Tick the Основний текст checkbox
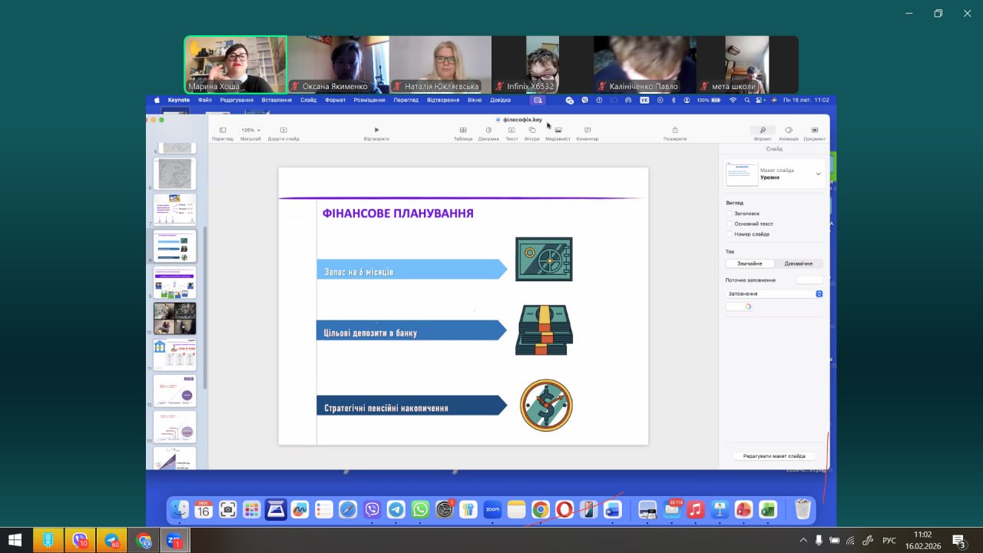Screen dimensions: 983x553 [729, 224]
